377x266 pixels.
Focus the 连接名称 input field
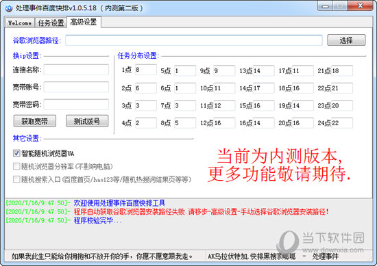(76, 70)
